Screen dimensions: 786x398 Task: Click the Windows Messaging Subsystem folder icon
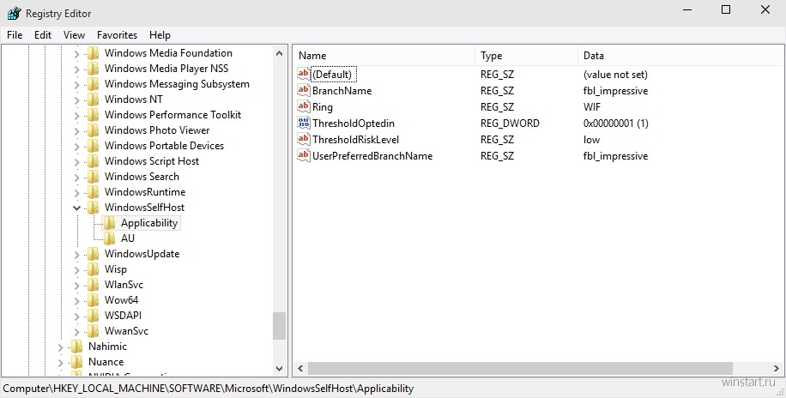(94, 84)
